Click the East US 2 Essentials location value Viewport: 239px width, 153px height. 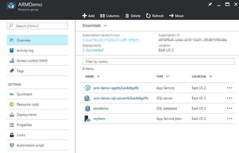pos(166,50)
